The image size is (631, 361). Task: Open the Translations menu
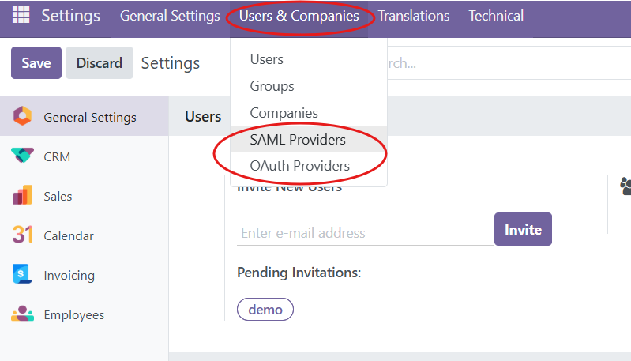[x=414, y=16]
